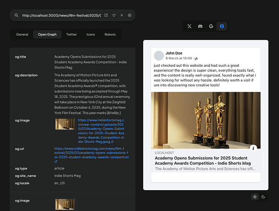
Task: Click the Oscar statues preview image
Action: [x=206, y=120]
